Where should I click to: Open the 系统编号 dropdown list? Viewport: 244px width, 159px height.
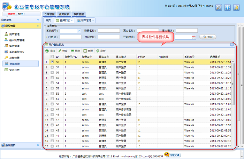tap(78, 31)
